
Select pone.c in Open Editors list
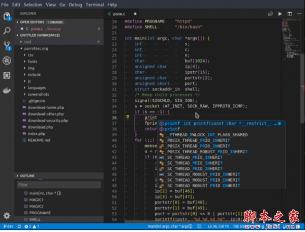(x=59, y=29)
